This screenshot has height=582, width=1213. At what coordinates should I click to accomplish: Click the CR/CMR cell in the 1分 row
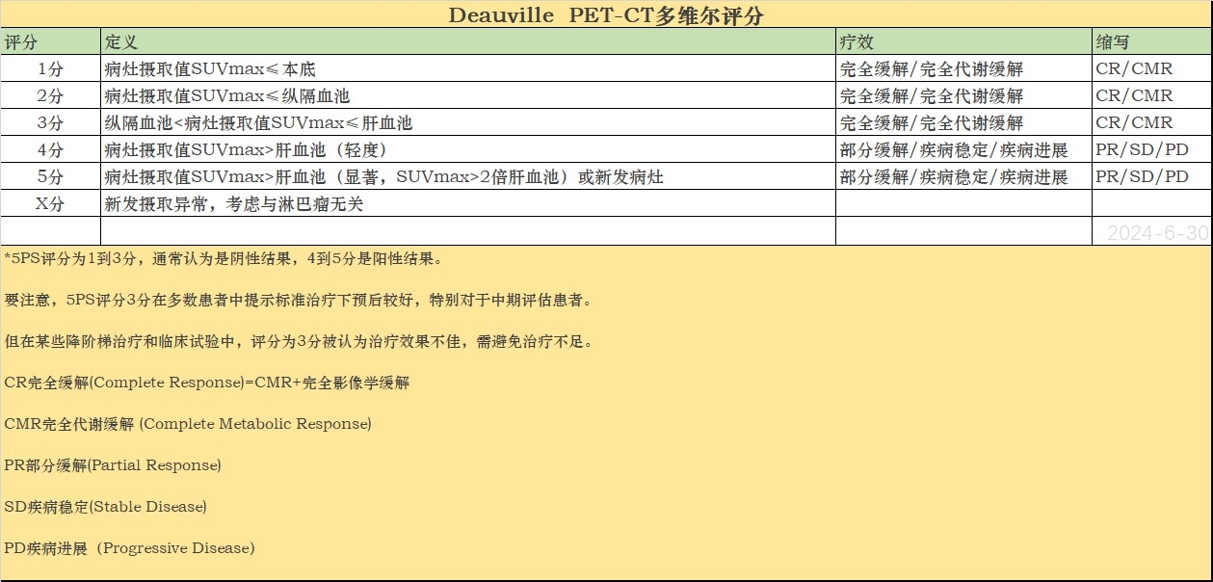1151,69
